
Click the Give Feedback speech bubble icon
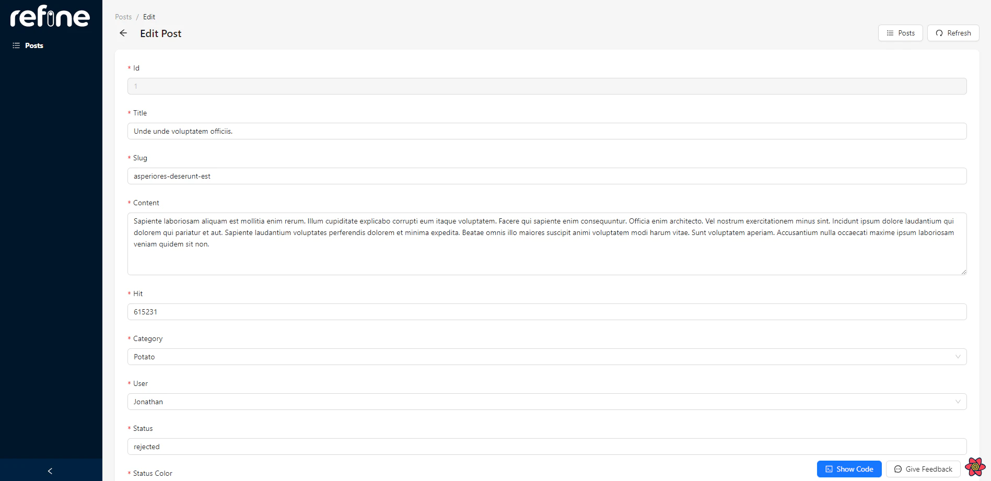coord(897,469)
